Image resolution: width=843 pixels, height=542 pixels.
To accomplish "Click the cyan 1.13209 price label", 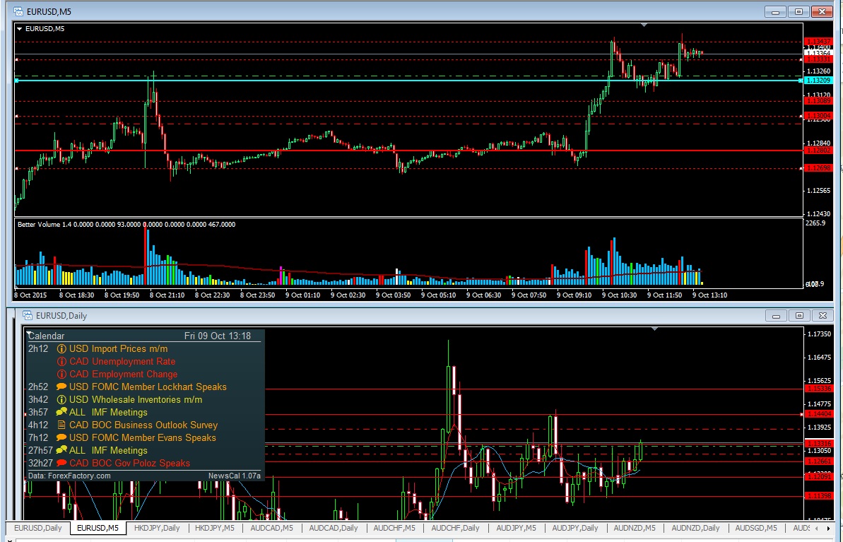I will pos(818,80).
